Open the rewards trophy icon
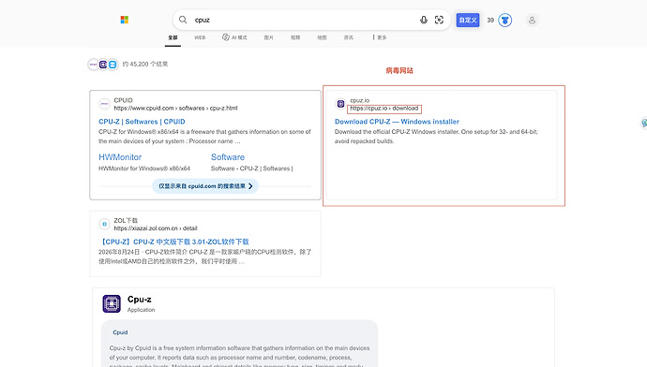647x367 pixels. pyautogui.click(x=505, y=20)
